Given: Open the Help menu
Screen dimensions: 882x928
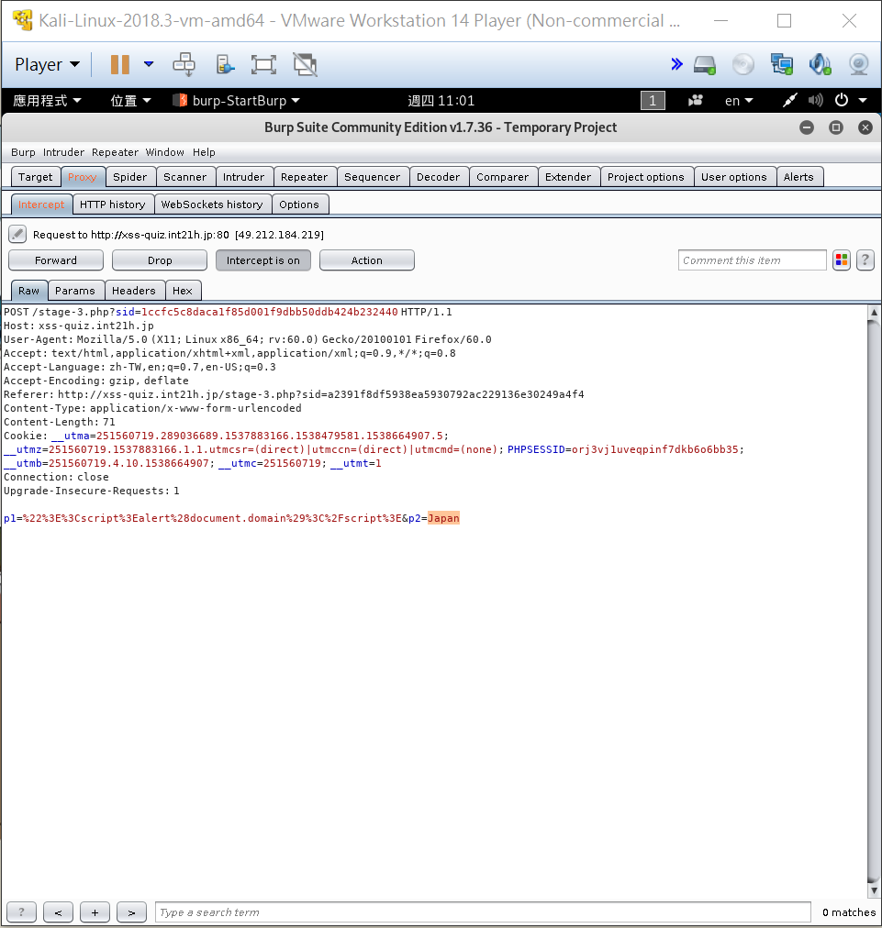Looking at the screenshot, I should coord(204,152).
